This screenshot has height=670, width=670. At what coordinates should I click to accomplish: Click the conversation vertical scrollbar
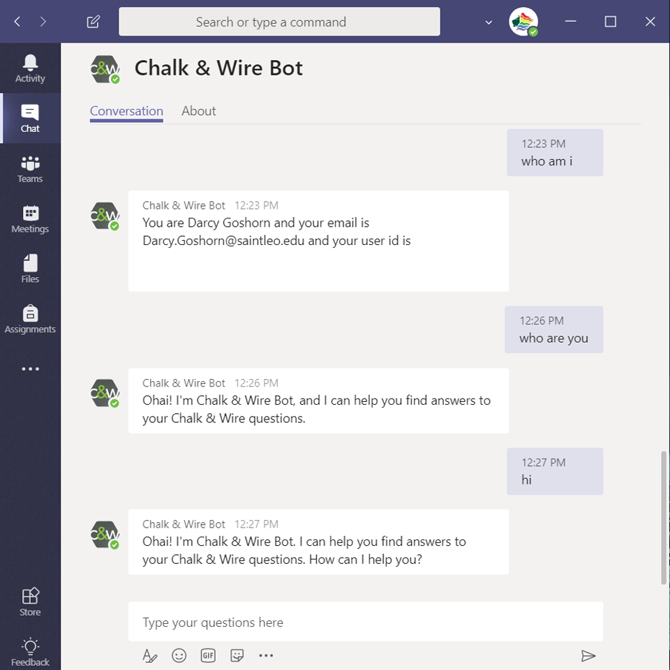point(664,517)
